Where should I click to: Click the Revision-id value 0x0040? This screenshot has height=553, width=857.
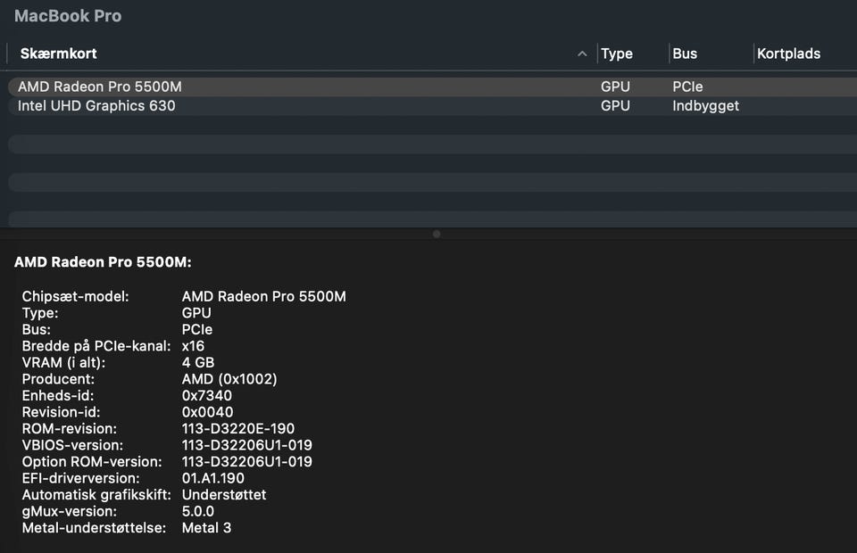(x=208, y=412)
